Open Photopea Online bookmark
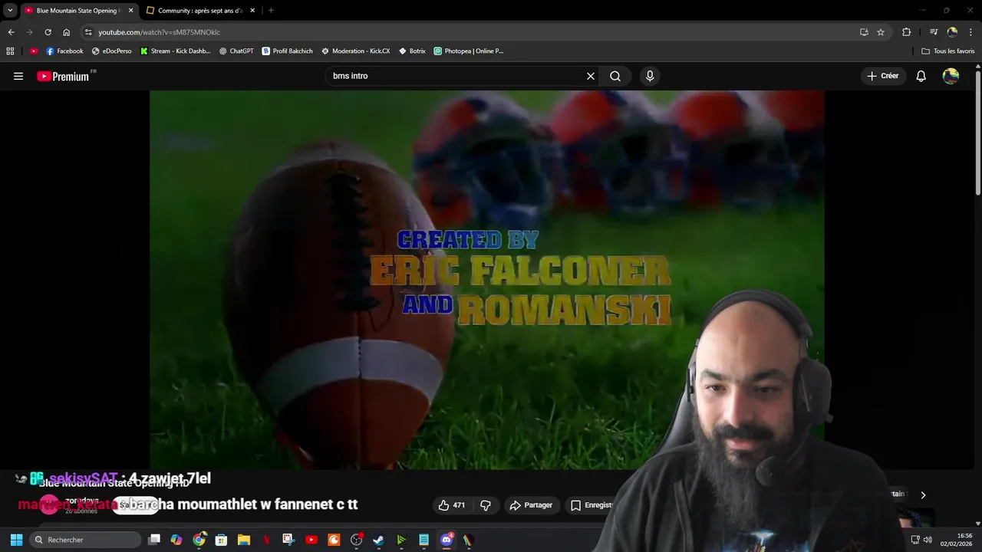This screenshot has width=982, height=552. [x=469, y=51]
